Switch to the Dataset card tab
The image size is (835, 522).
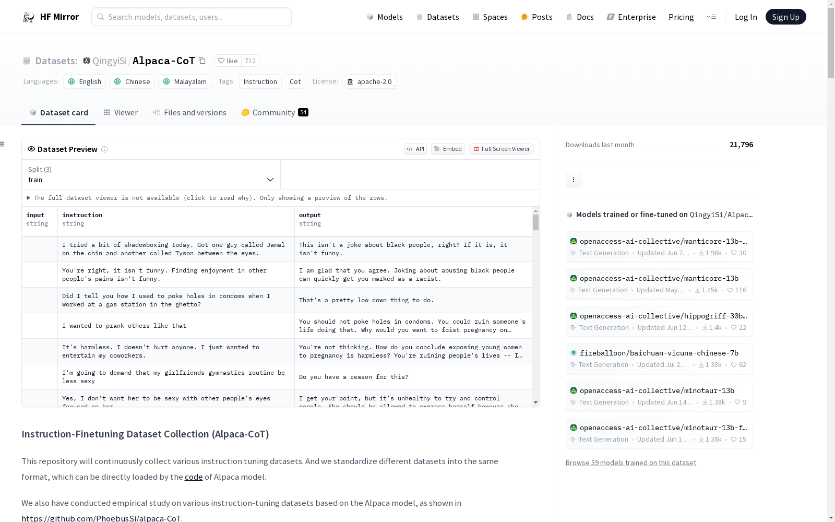[58, 113]
